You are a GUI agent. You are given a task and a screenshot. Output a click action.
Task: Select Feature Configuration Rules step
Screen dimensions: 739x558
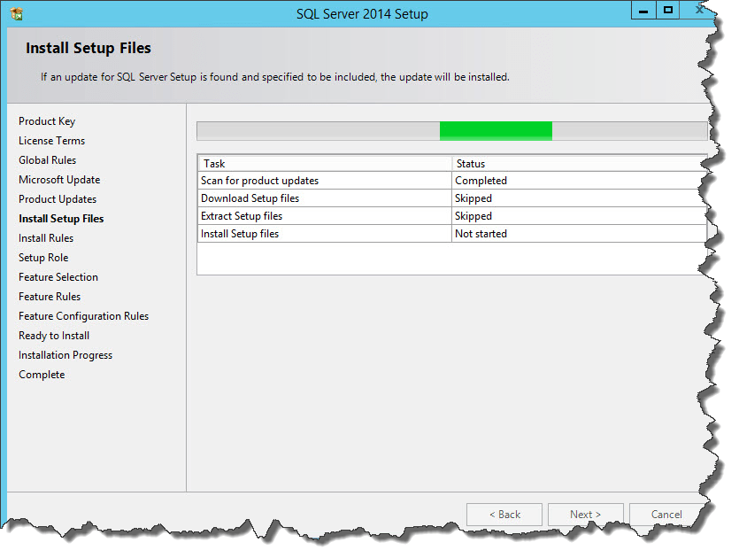pyautogui.click(x=83, y=316)
